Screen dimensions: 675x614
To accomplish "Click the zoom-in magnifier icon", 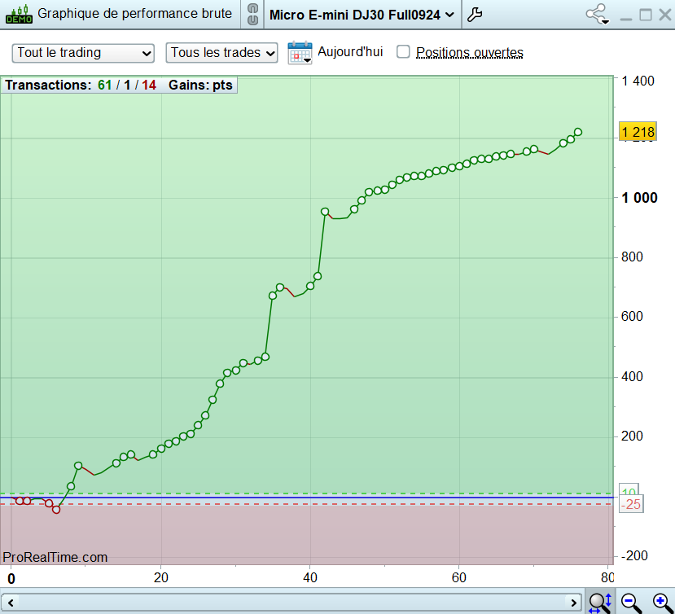I will pos(663,602).
